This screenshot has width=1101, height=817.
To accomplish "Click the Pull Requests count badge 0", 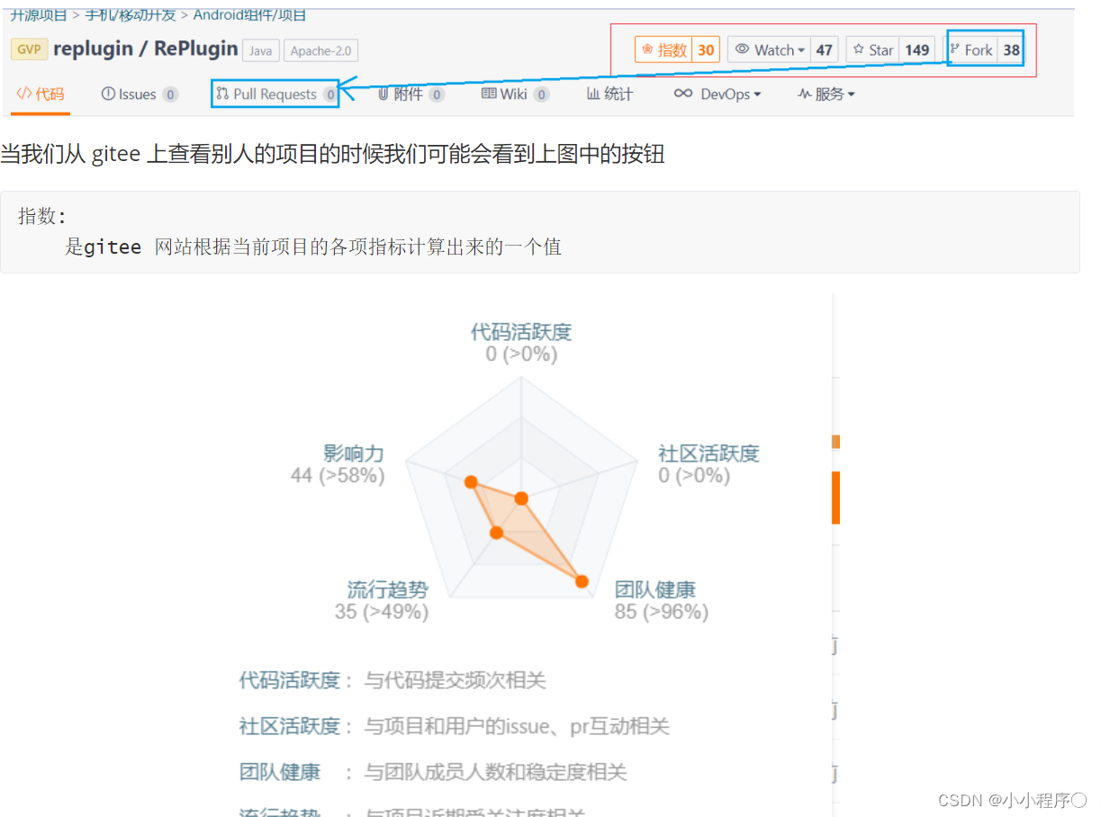I will pyautogui.click(x=330, y=94).
